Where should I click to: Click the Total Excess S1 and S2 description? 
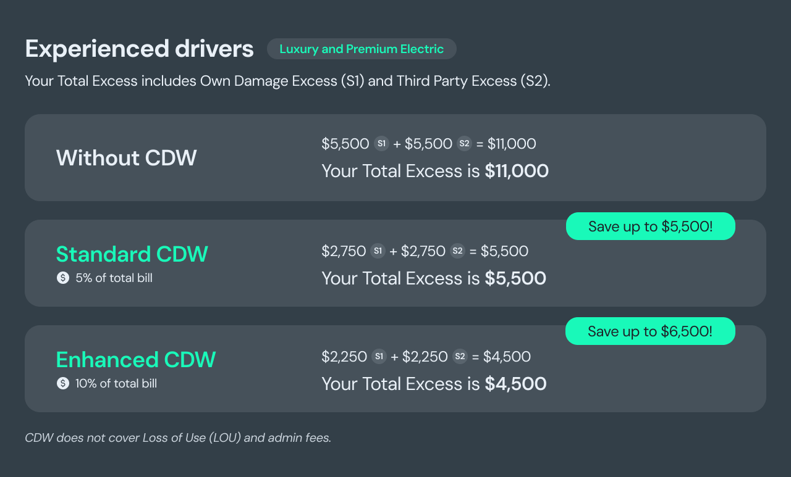(287, 81)
